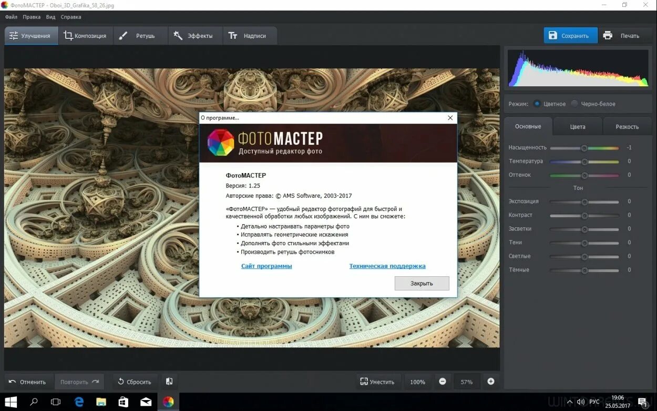Screen dimensions: 657x411
Task: Click the Закрыть button in the dialog
Action: pos(422,283)
